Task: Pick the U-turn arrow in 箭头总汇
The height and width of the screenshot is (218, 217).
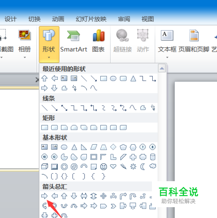Action: pos(133,196)
